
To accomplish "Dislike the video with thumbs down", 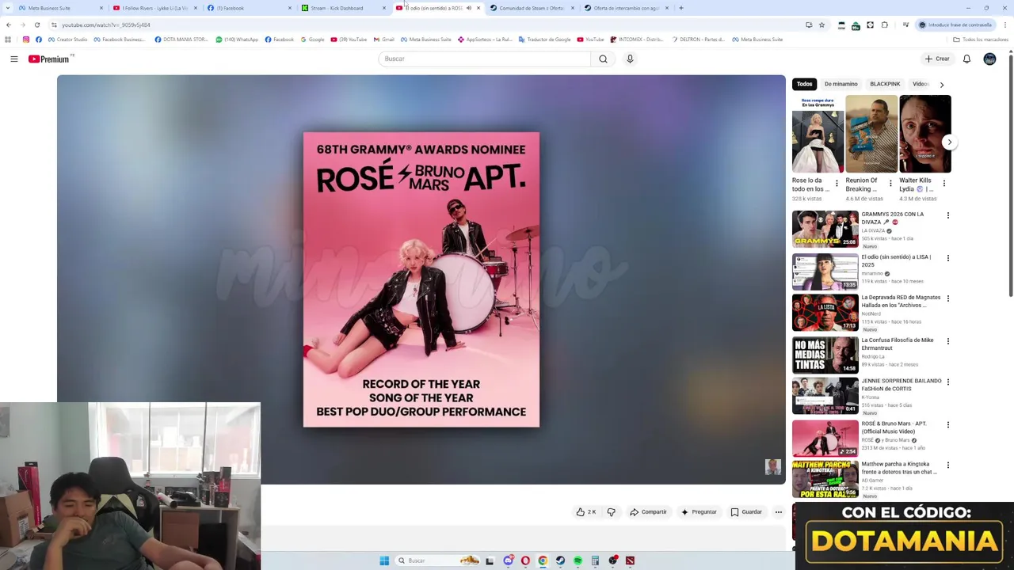I will [x=611, y=512].
